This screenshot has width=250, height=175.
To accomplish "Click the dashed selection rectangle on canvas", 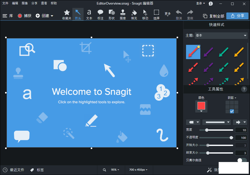I will 148,51.
